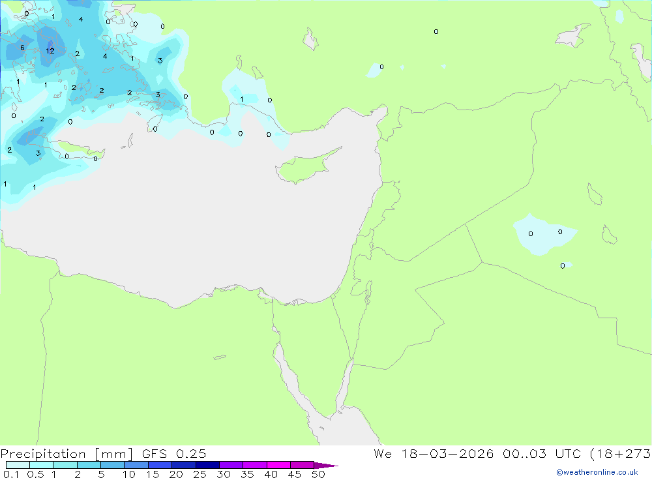Click the legend arrow tip above 50 mm
This screenshot has height=478, width=652.
coord(326,466)
